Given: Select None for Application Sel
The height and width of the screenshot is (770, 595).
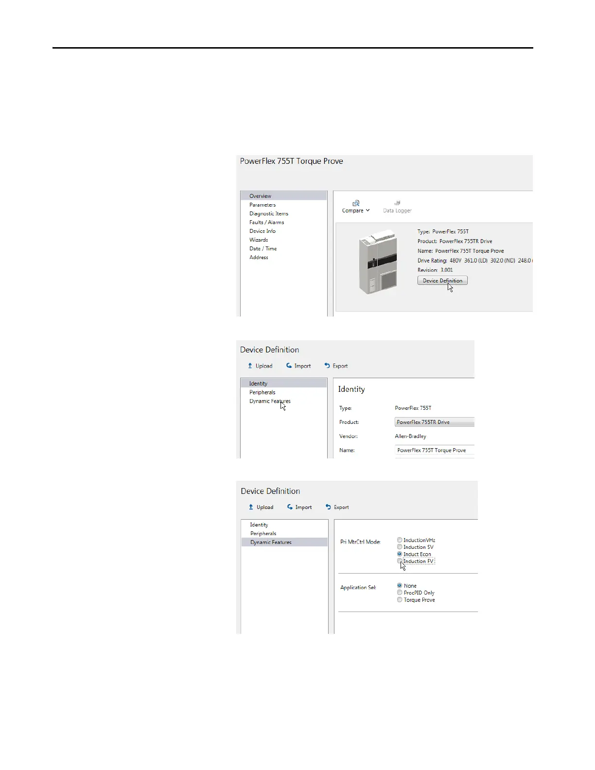Looking at the screenshot, I should click(x=400, y=586).
